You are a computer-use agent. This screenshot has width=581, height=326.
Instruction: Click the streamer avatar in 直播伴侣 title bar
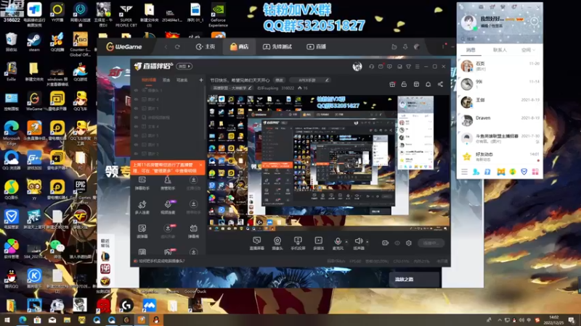coord(357,67)
